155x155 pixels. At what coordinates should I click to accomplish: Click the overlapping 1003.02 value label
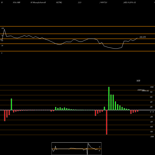click(x=145, y=91)
